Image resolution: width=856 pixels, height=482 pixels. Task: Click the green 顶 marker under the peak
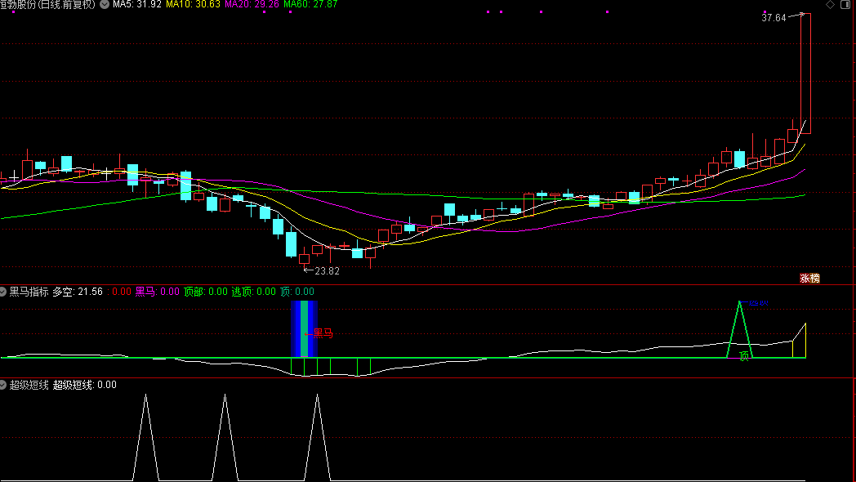(x=743, y=356)
